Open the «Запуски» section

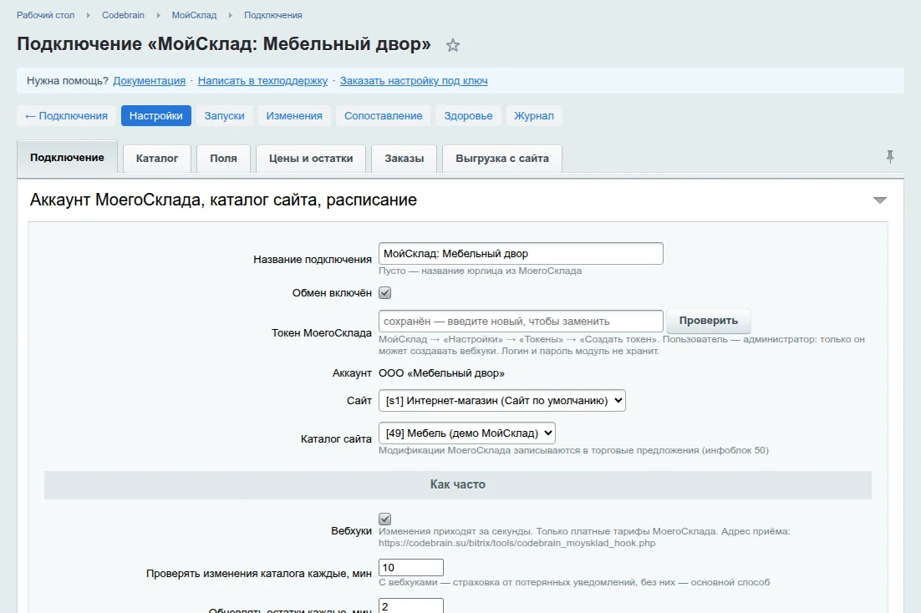pyautogui.click(x=224, y=116)
